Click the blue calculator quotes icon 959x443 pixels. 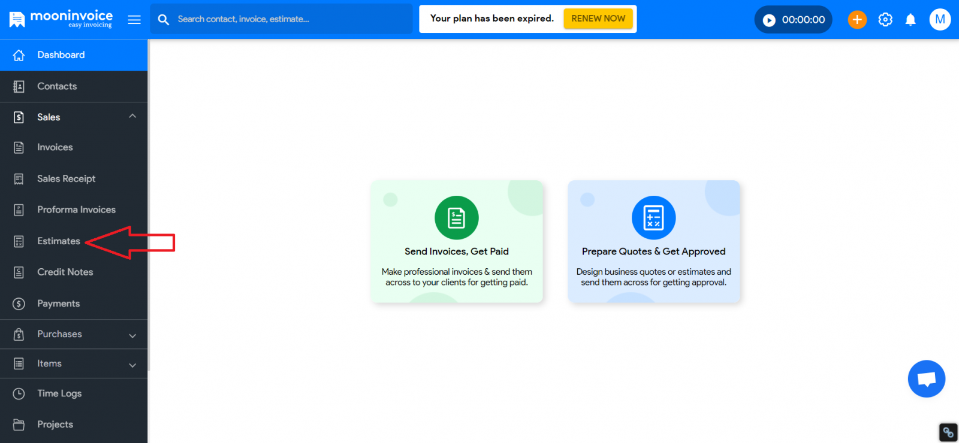tap(653, 218)
